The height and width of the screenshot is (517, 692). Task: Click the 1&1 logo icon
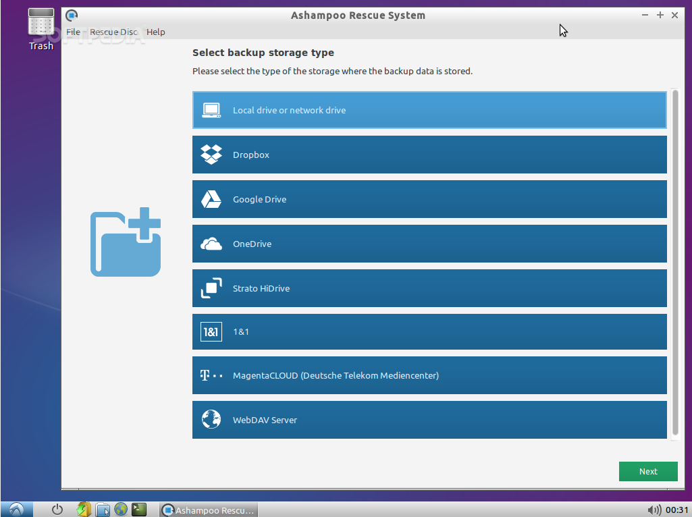coord(211,331)
